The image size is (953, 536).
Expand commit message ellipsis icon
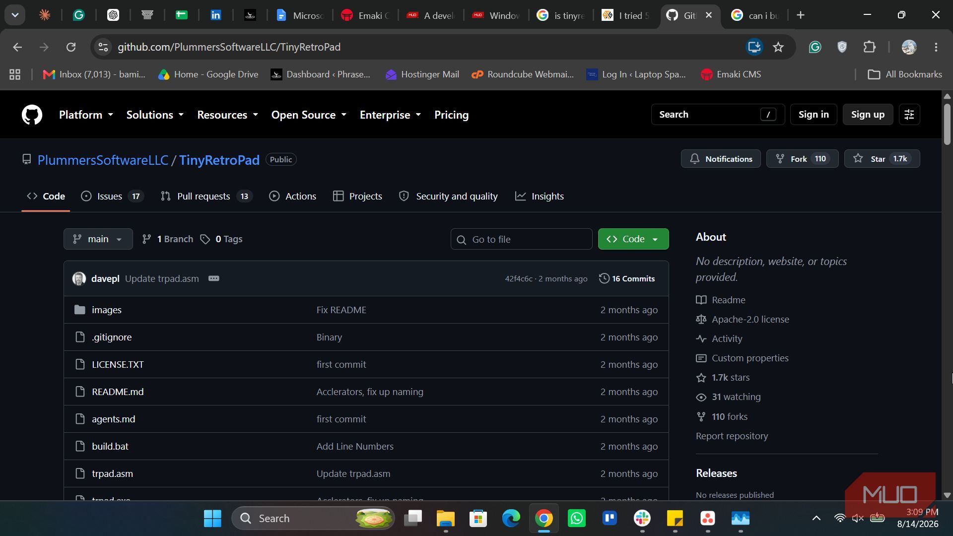tap(214, 278)
